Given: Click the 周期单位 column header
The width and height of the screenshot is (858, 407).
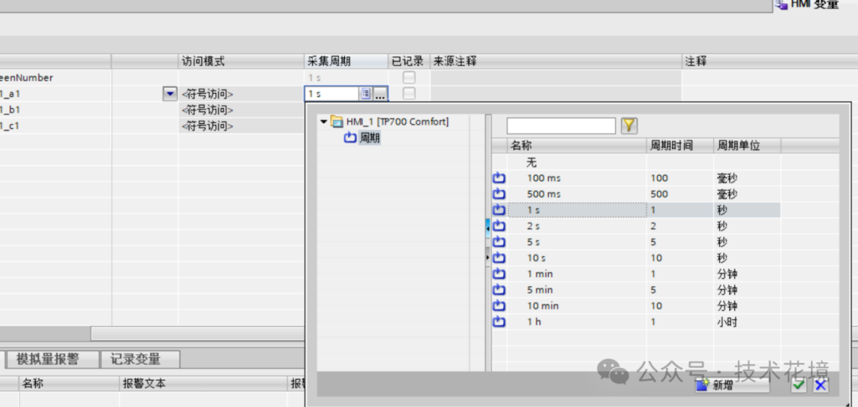Looking at the screenshot, I should [x=747, y=145].
